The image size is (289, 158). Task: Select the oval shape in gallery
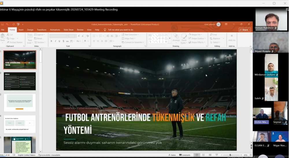click(x=163, y=35)
